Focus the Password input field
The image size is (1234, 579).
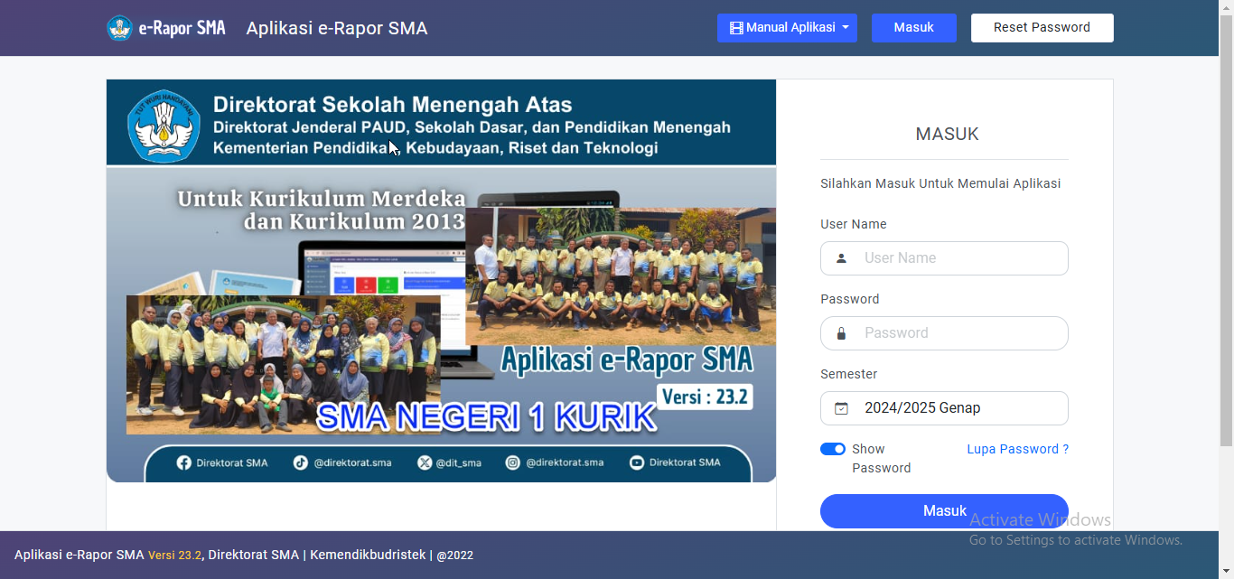point(944,333)
